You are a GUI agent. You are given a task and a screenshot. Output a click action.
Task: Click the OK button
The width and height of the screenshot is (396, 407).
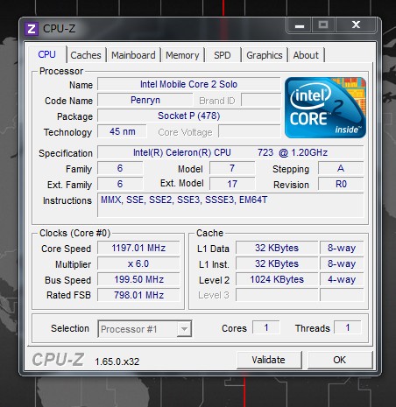pos(340,360)
